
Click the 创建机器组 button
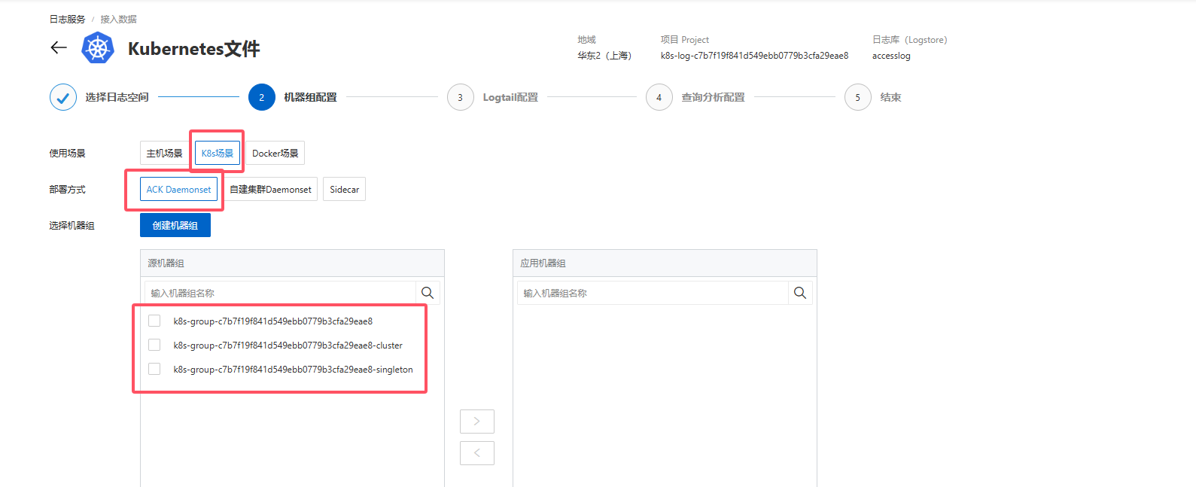[x=175, y=225]
